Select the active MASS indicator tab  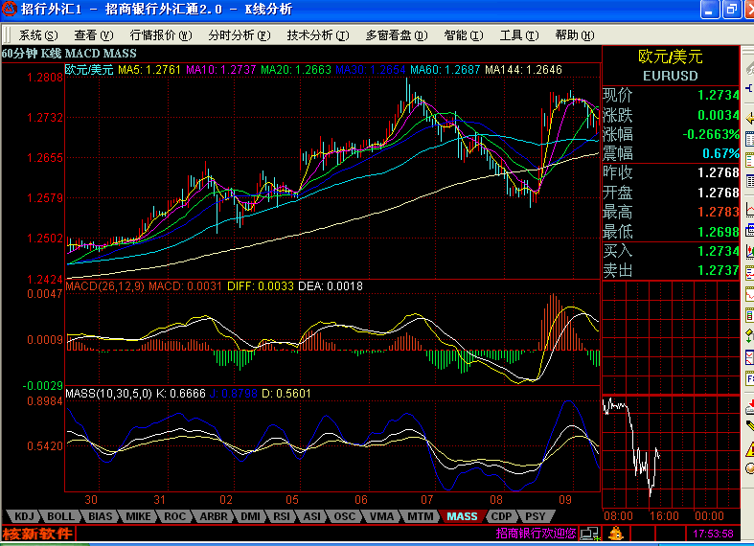pyautogui.click(x=462, y=516)
